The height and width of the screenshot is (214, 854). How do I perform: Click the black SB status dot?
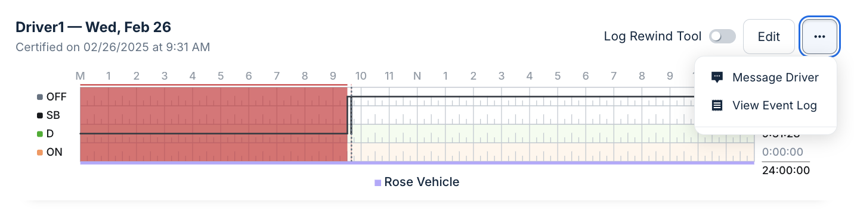point(40,115)
